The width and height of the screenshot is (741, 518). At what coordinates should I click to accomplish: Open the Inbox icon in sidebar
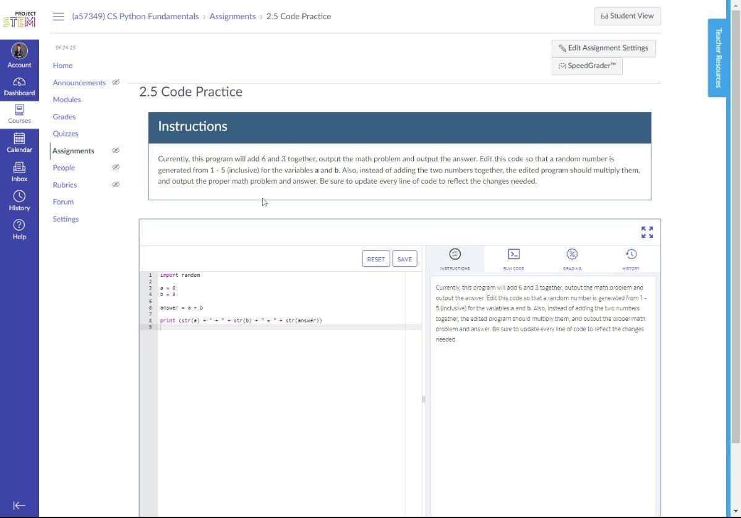[x=19, y=168]
